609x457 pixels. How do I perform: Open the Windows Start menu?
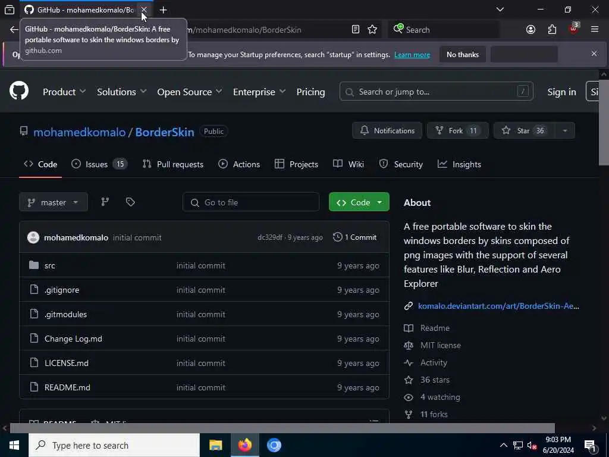coord(14,445)
